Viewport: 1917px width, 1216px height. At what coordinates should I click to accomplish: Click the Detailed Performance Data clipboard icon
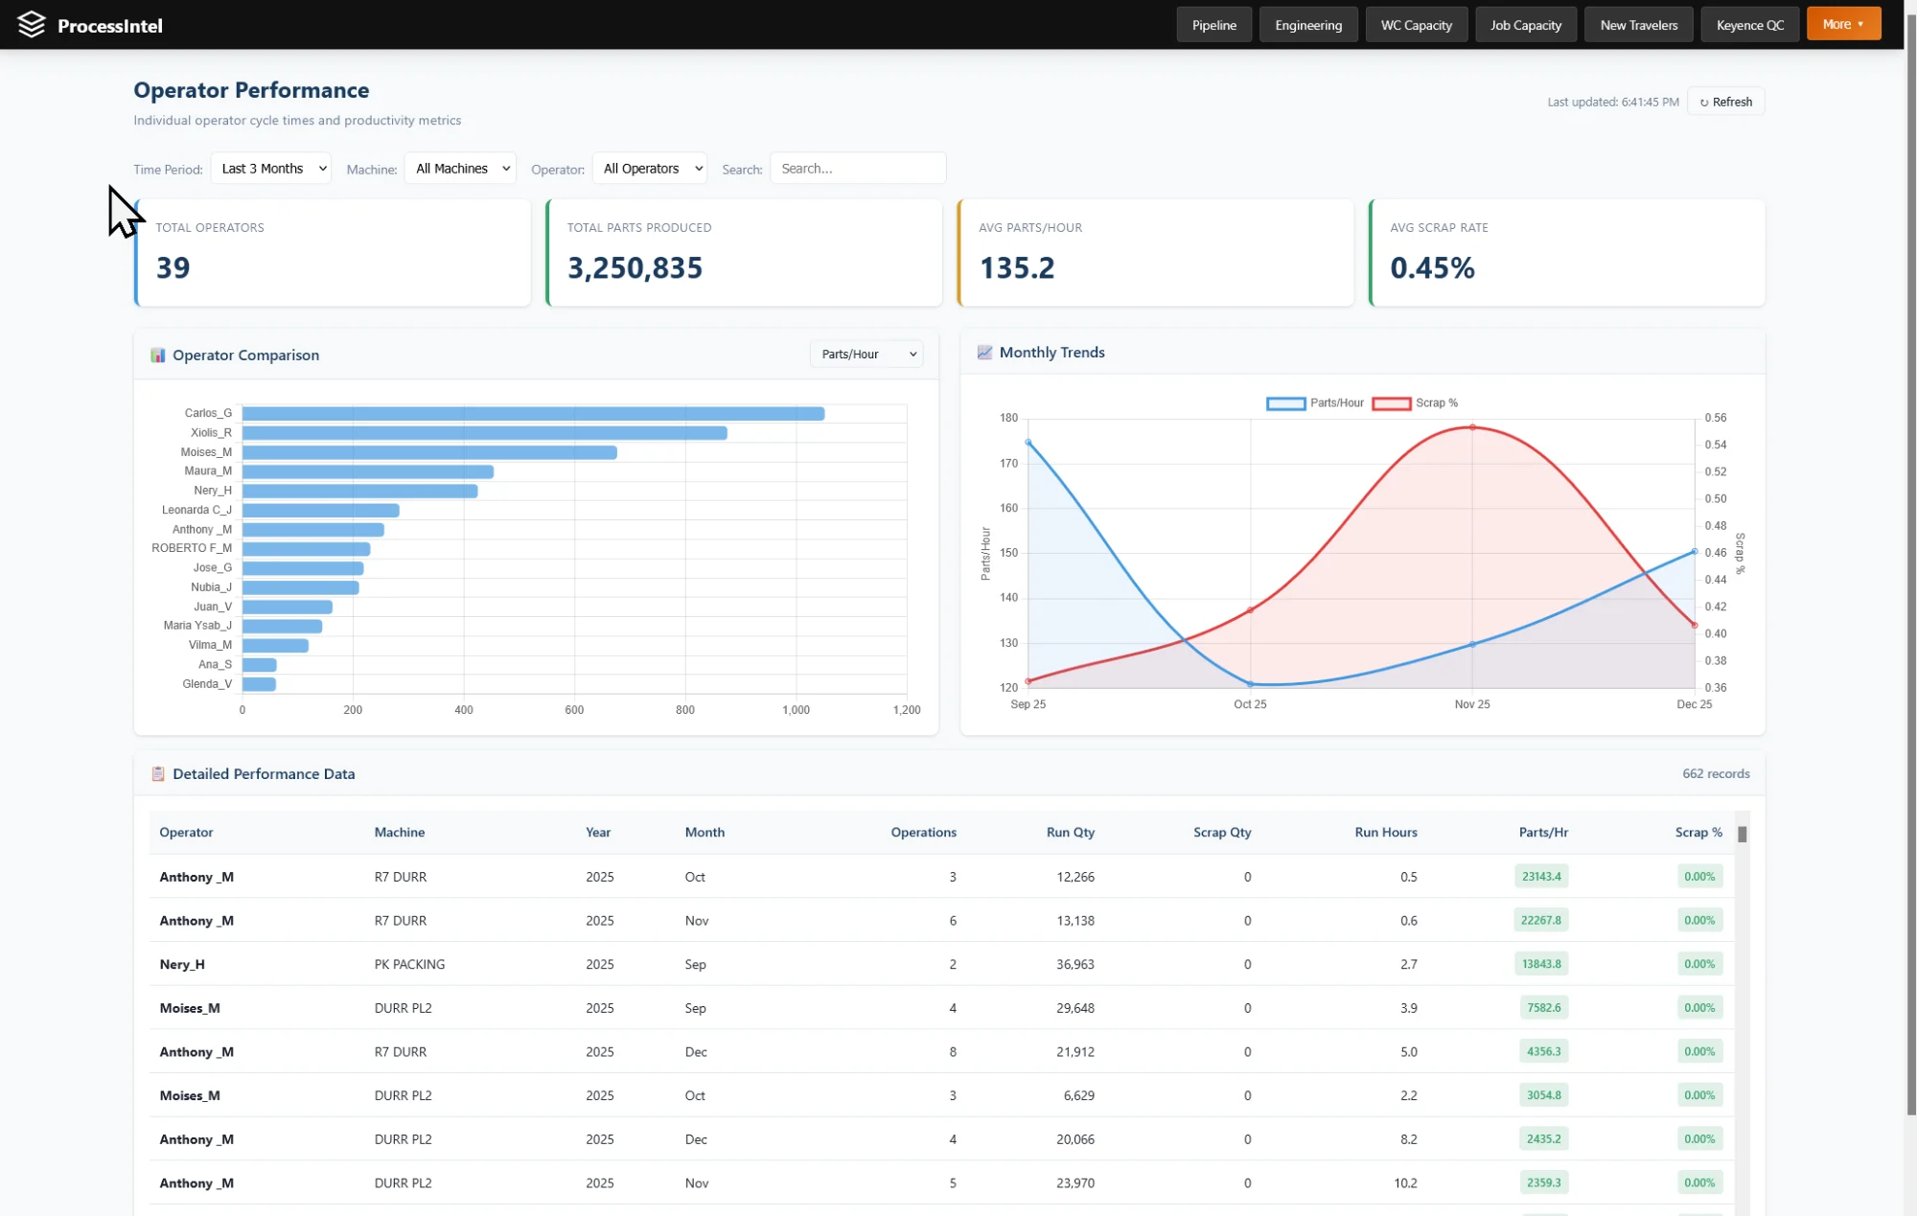158,774
